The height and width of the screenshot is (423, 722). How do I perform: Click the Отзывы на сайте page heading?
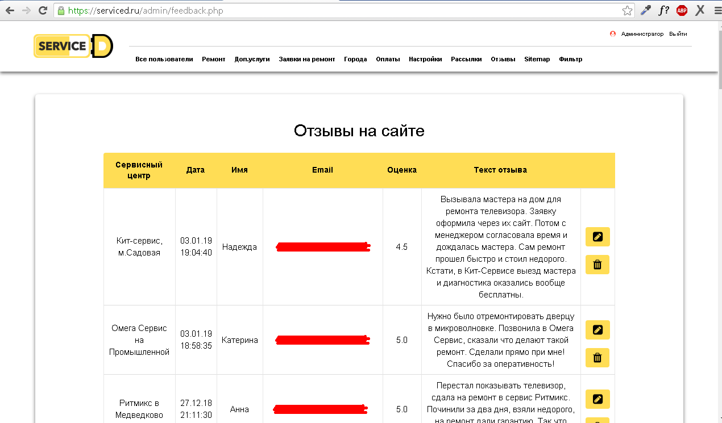pyautogui.click(x=359, y=131)
